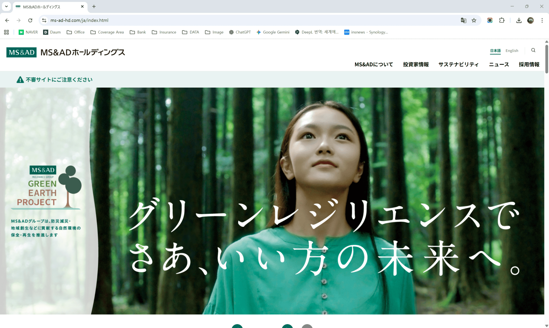Open the site search magnifier icon
Image resolution: width=549 pixels, height=328 pixels.
[533, 50]
